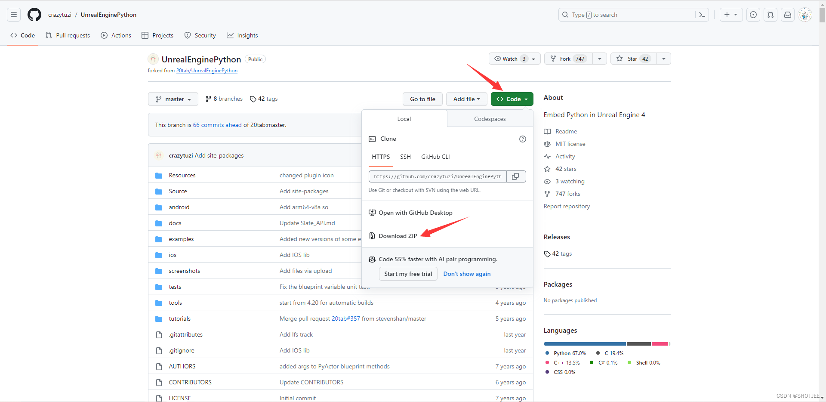Click the Don't show again link
The image size is (826, 402).
point(467,274)
